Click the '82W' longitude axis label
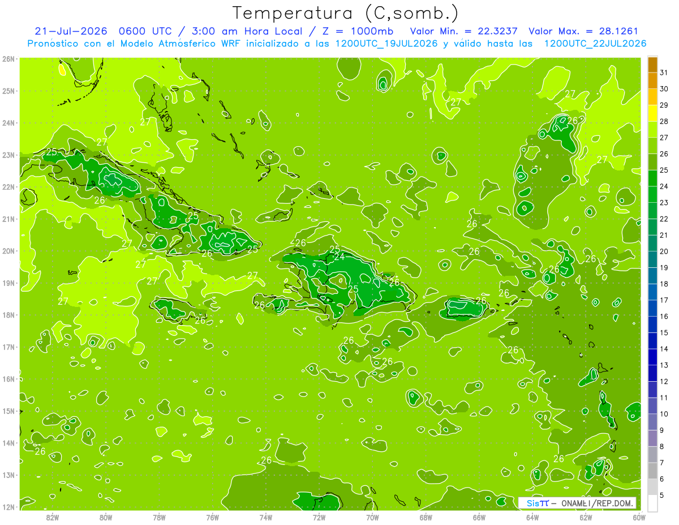679x525 pixels. pyautogui.click(x=53, y=517)
